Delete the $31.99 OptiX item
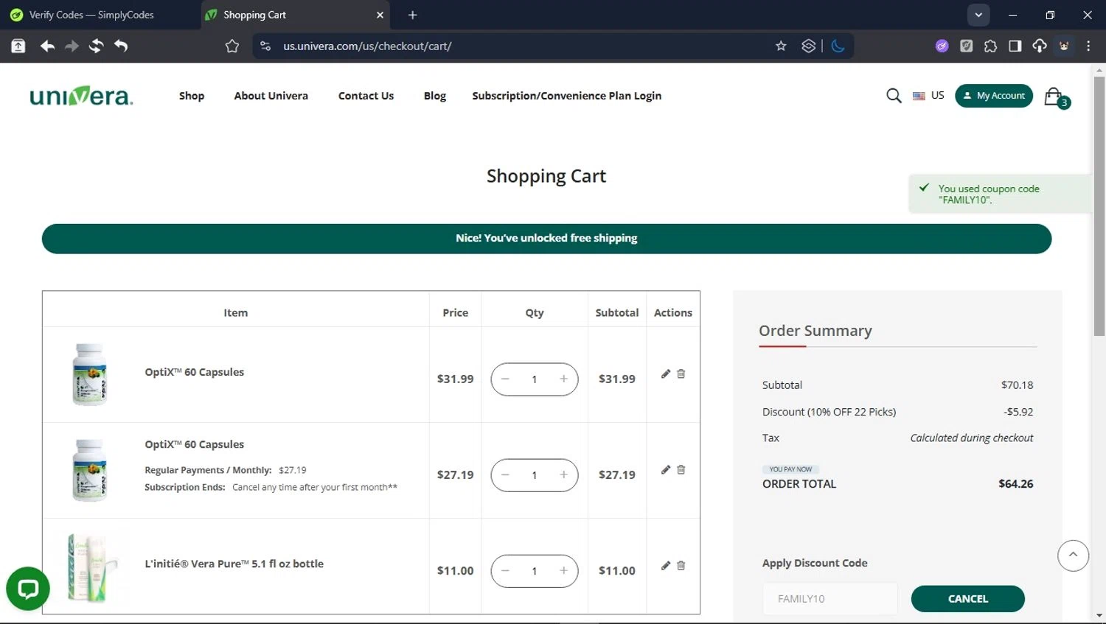This screenshot has height=624, width=1106. click(681, 374)
